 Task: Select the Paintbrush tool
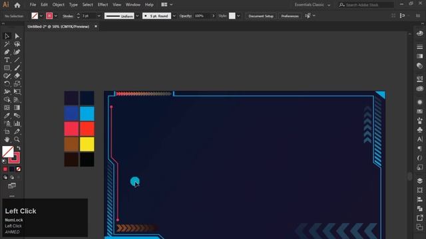coord(17,68)
